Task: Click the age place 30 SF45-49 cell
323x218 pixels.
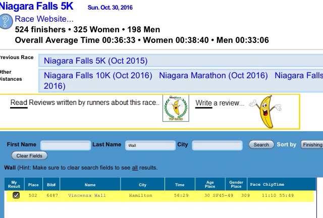Action: pos(219,195)
